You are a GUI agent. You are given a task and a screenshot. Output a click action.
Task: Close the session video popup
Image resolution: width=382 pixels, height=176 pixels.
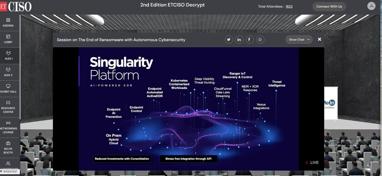tap(319, 39)
